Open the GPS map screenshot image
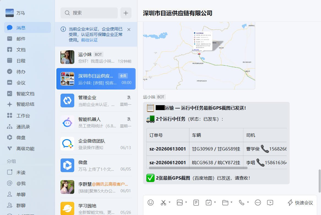Image resolution: width=321 pixels, height=215 pixels. 199,55
